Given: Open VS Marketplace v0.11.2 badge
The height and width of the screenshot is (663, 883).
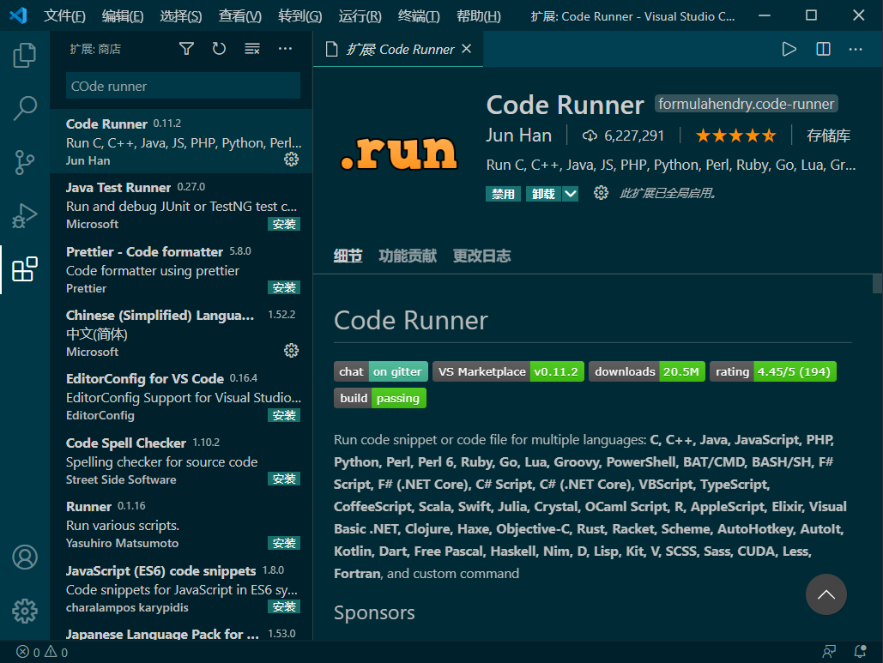Looking at the screenshot, I should click(508, 371).
